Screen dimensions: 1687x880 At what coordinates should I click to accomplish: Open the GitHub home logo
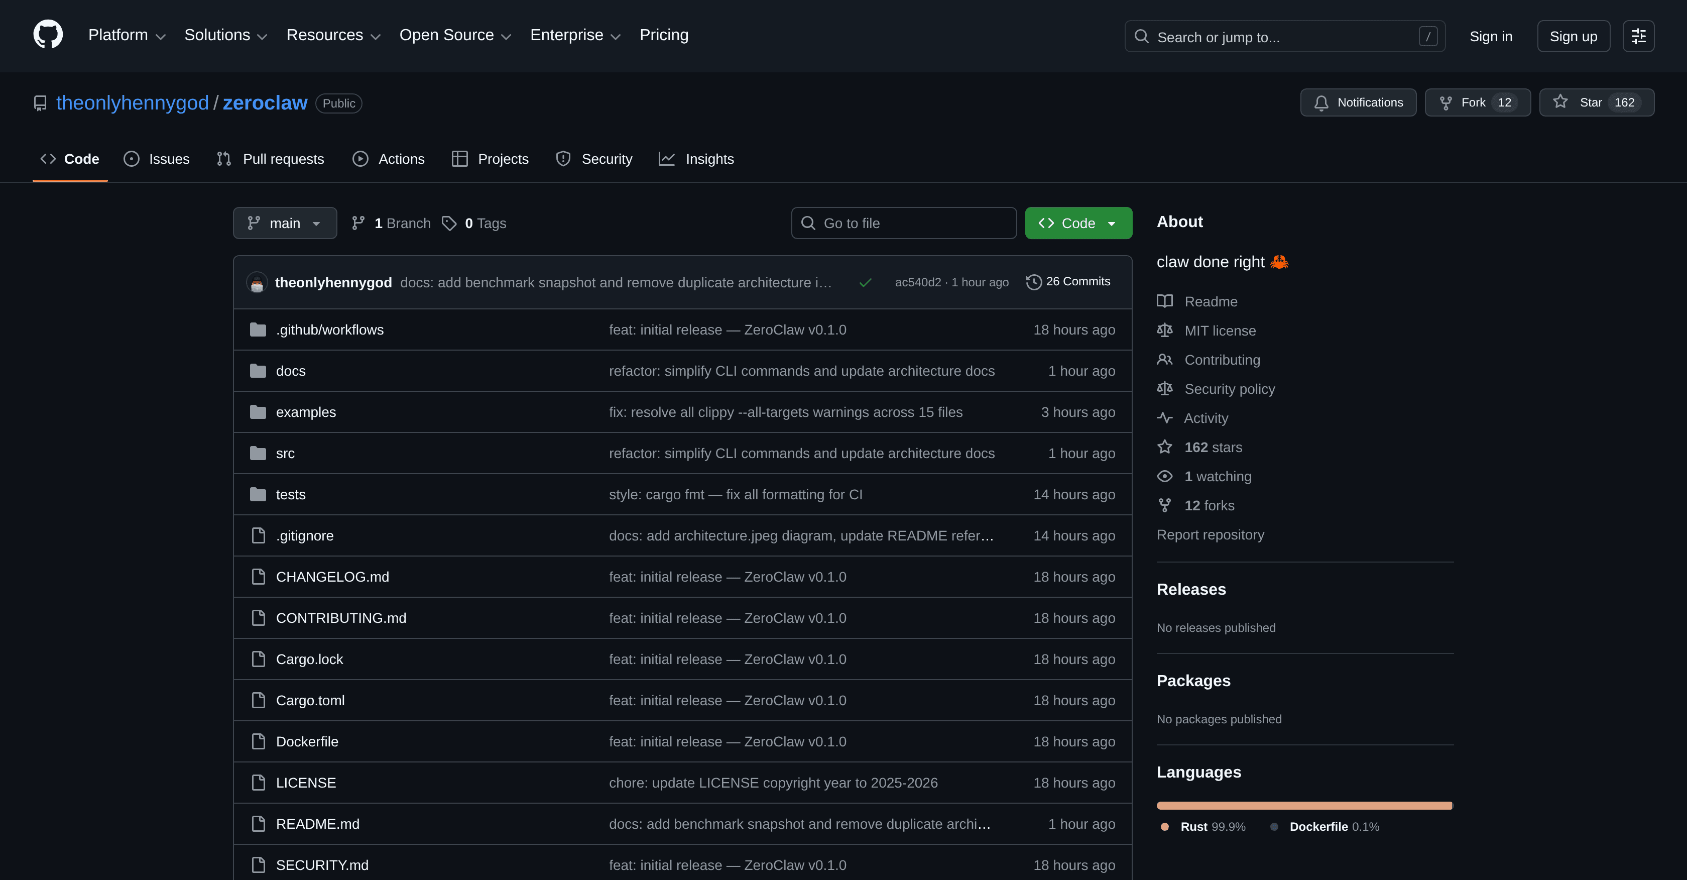click(x=48, y=34)
